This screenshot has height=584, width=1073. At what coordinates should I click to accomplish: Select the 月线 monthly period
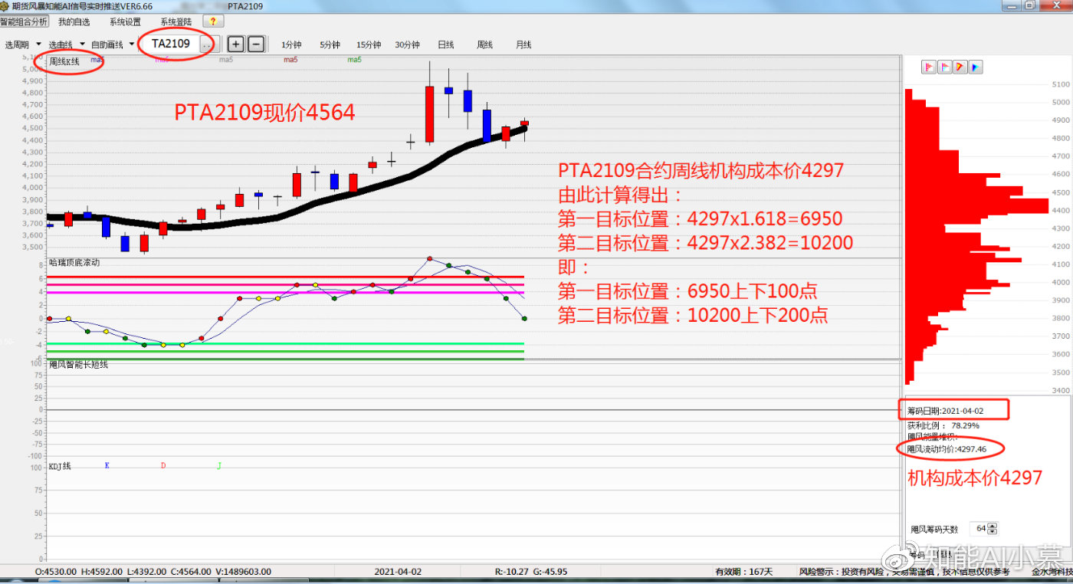point(523,44)
